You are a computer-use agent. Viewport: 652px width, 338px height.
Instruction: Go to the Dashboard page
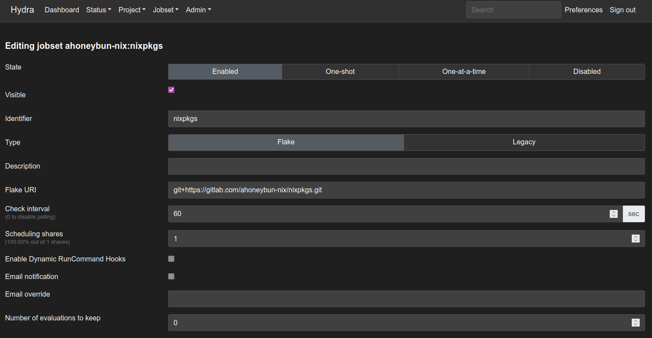point(62,10)
